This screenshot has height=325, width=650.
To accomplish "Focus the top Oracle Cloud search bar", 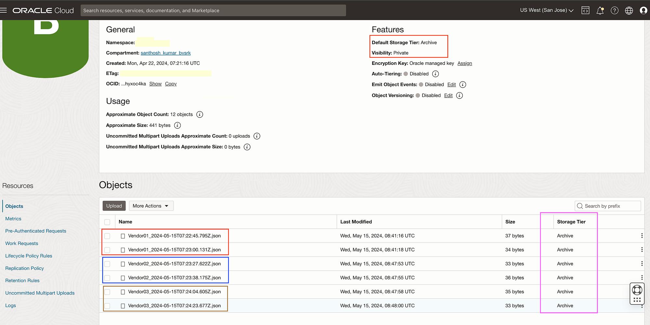I will [x=213, y=10].
